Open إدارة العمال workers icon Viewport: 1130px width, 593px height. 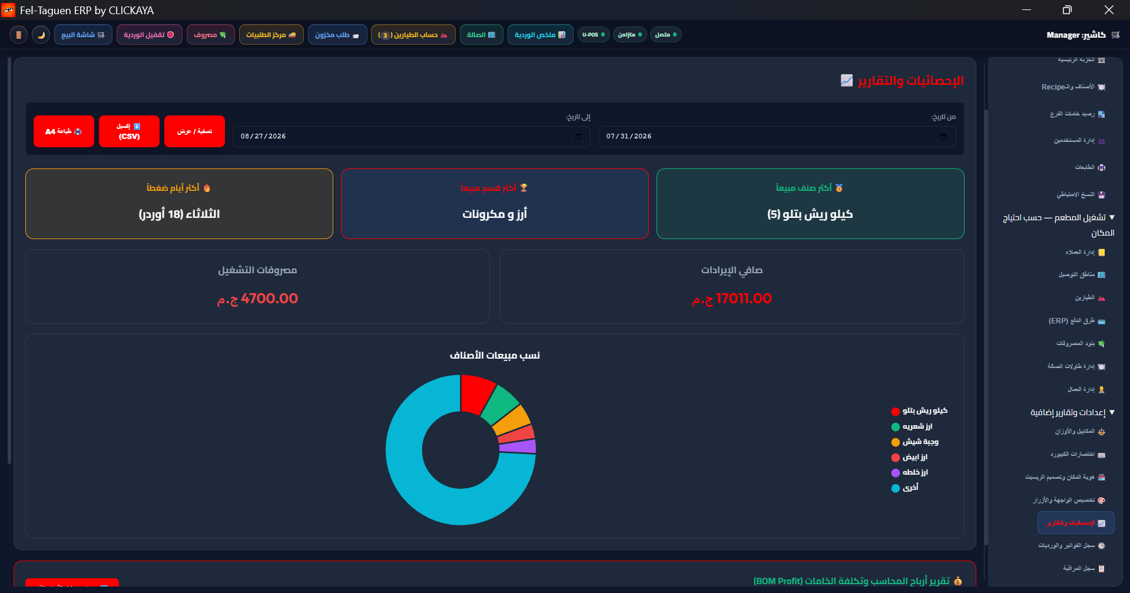coord(1102,390)
